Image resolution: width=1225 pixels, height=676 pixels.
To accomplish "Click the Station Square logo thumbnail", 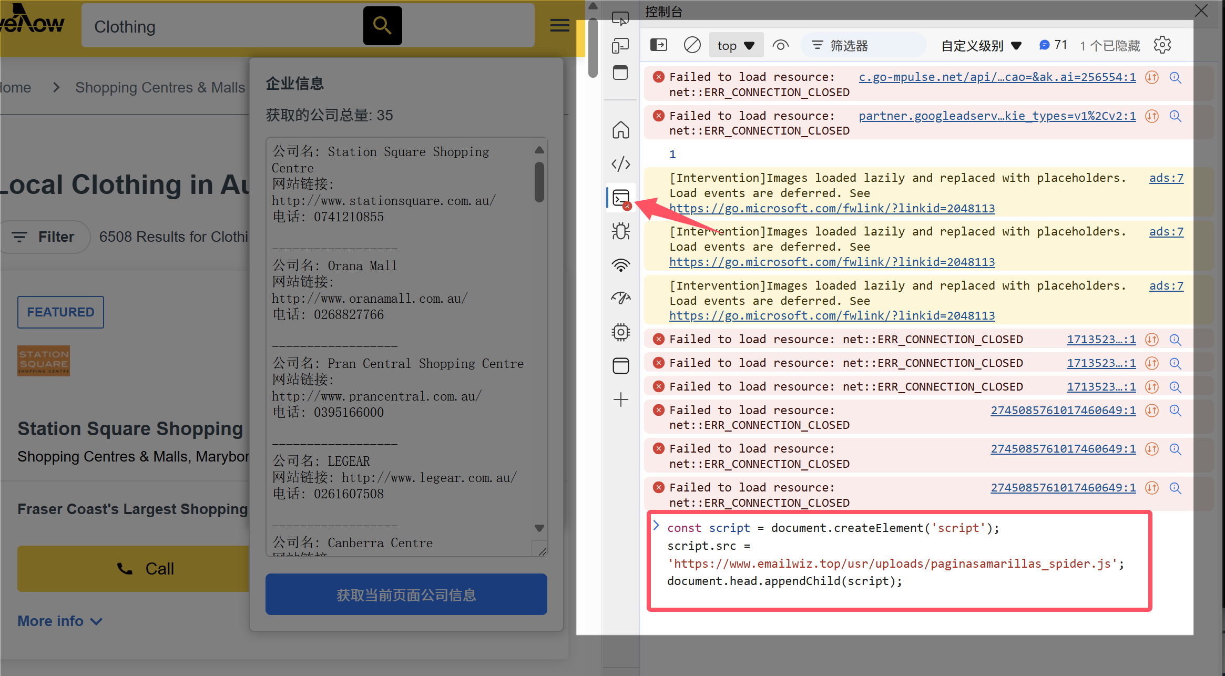I will click(44, 361).
